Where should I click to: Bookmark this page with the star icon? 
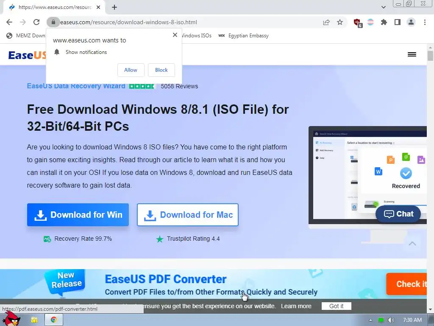(340, 22)
